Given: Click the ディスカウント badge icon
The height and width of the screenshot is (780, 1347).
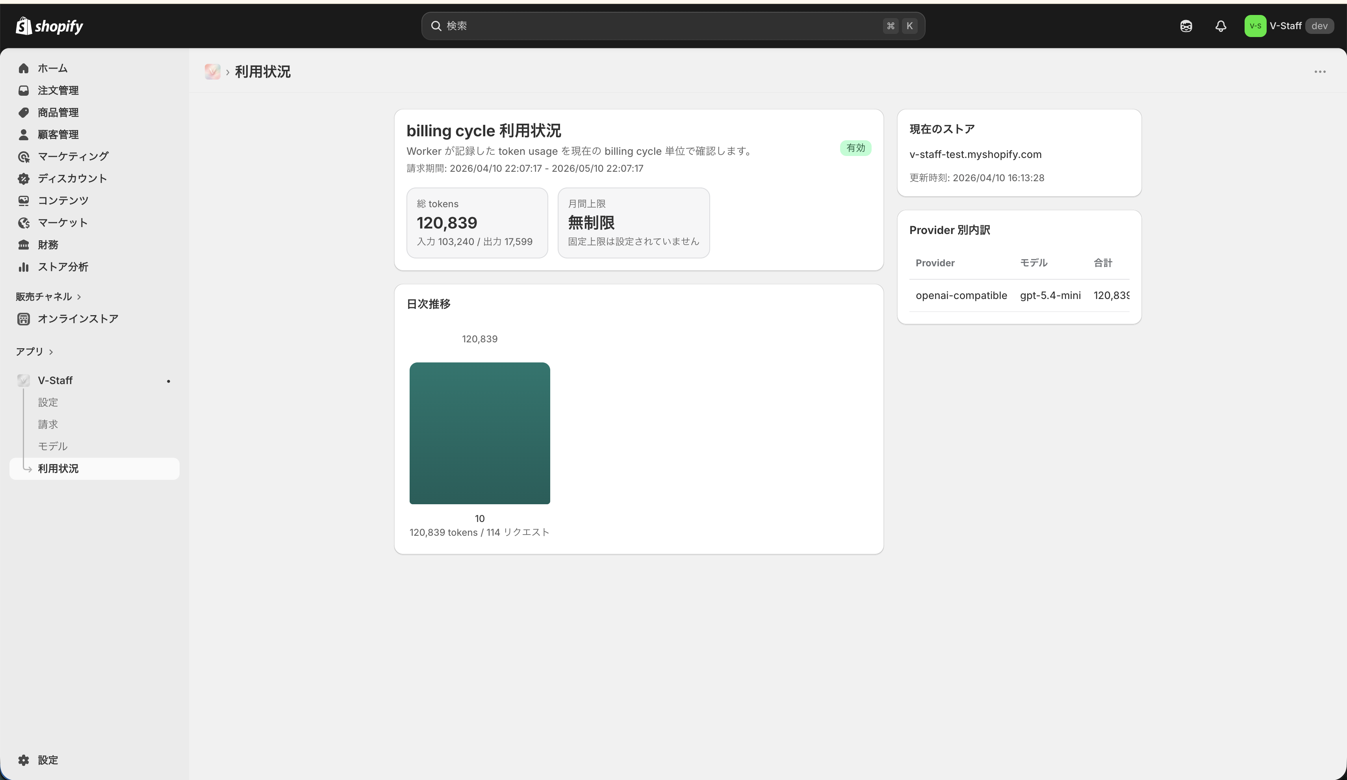Looking at the screenshot, I should (x=24, y=178).
